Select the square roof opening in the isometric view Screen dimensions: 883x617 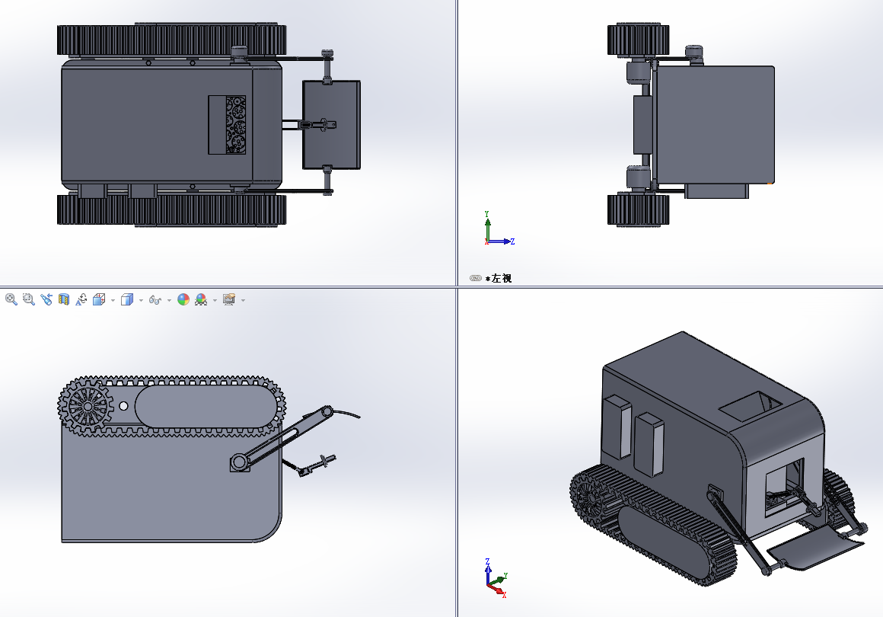752,408
